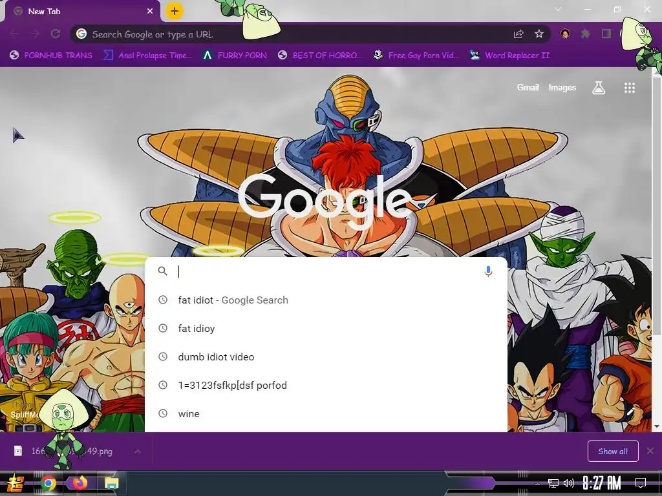Click the history clock icon beside 'dumb idiot video'

(163, 356)
